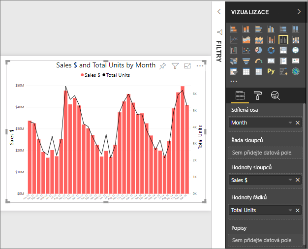
Task: Select the pie chart visualization icon
Action: [x=259, y=50]
